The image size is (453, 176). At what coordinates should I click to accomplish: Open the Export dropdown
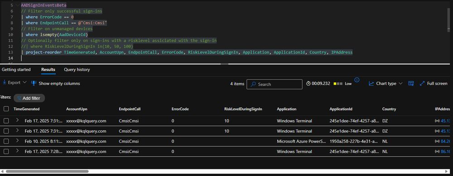(x=14, y=82)
